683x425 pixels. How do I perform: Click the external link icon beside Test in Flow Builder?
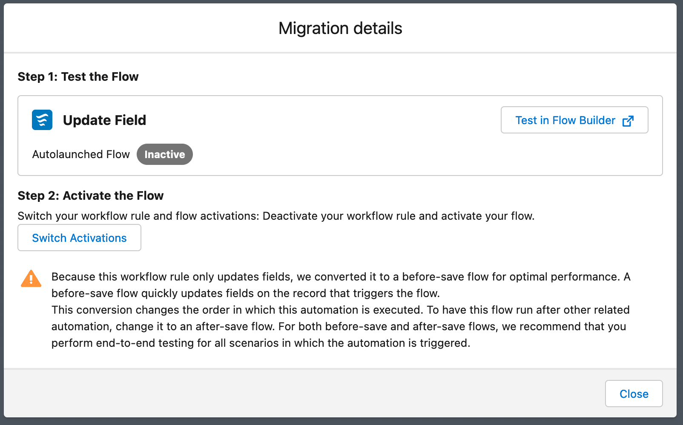pos(628,120)
